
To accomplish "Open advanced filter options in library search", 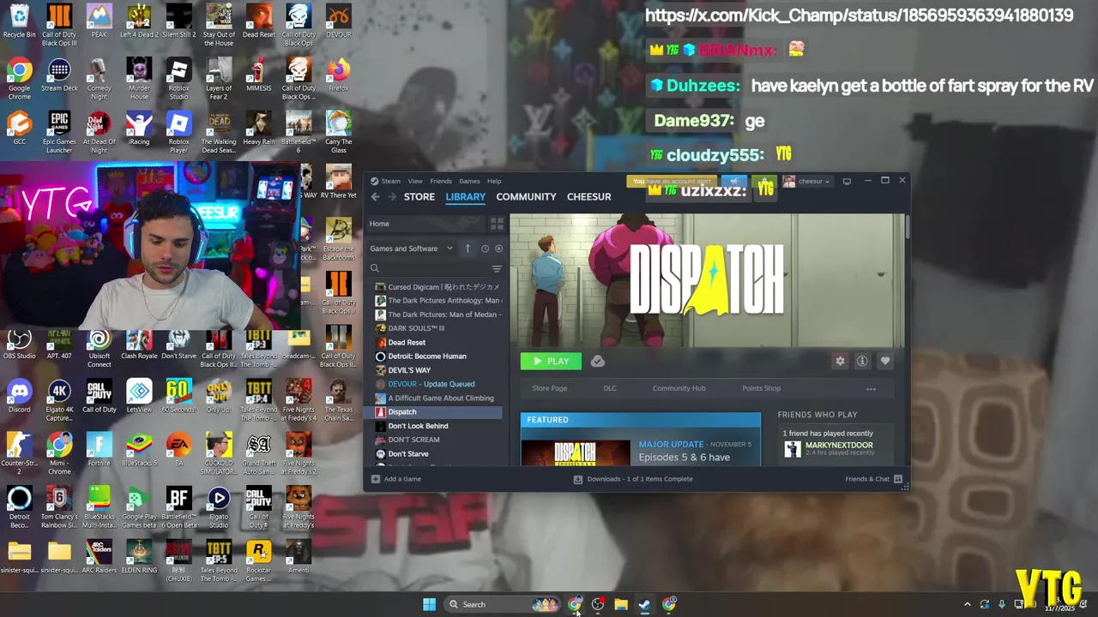I will click(x=497, y=268).
